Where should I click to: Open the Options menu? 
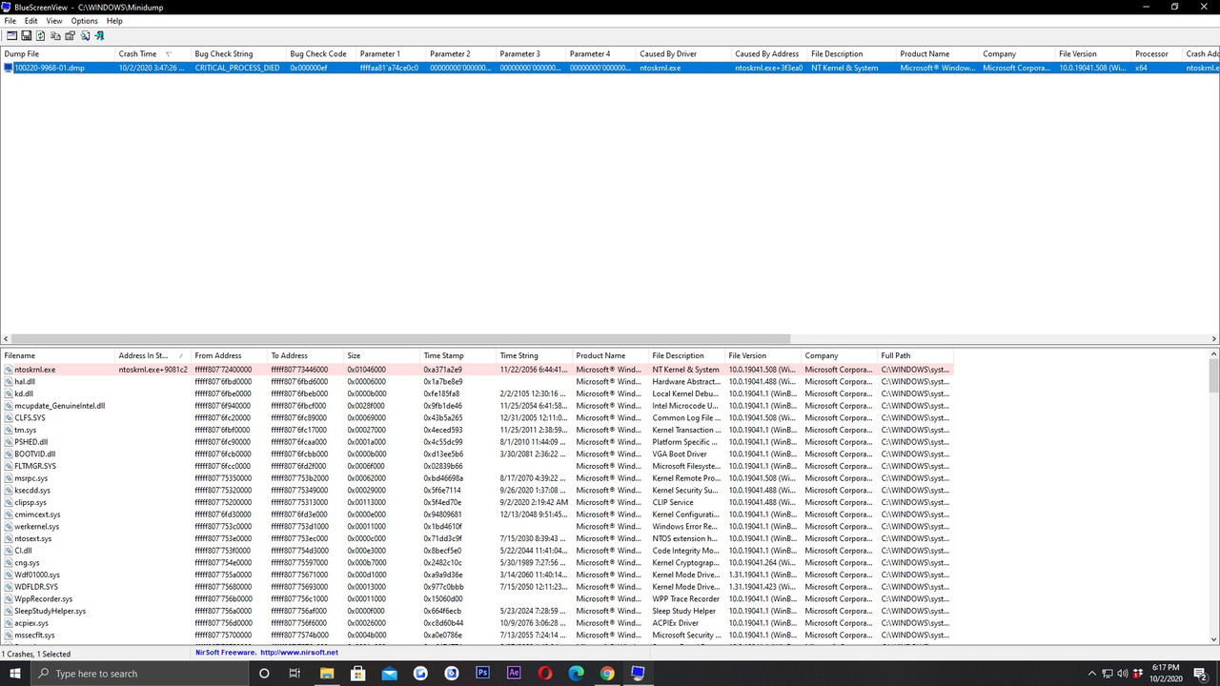pos(84,21)
